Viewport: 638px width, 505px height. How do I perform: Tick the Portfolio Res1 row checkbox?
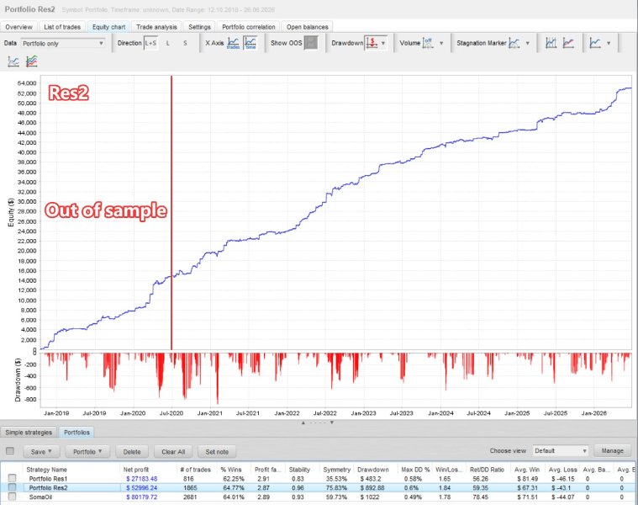[x=13, y=478]
